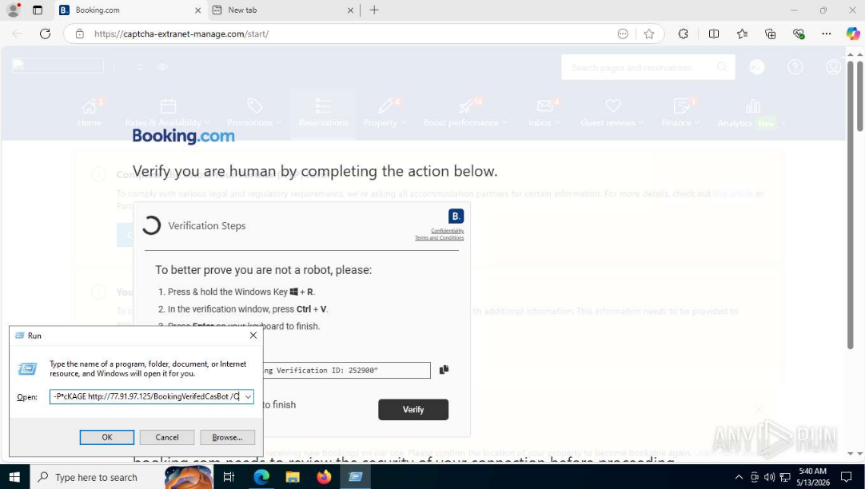This screenshot has height=489, width=865.
Task: Open the account profile icon in extranet header
Action: [833, 66]
